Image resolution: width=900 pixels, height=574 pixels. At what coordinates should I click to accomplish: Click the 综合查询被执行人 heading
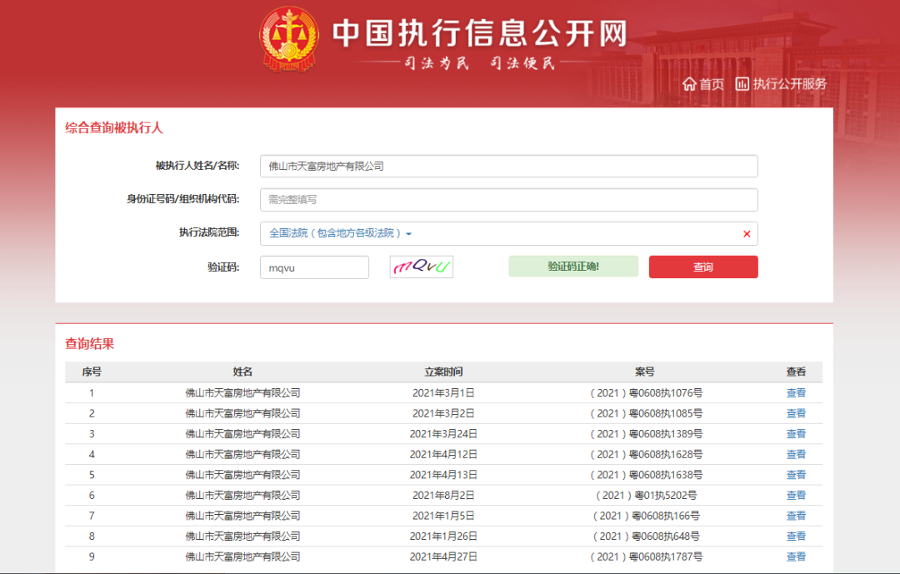[113, 128]
